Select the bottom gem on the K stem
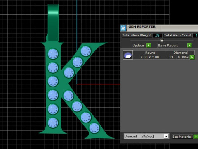Image resolution: width=198 pixels, height=149 pixels. tap(53, 123)
